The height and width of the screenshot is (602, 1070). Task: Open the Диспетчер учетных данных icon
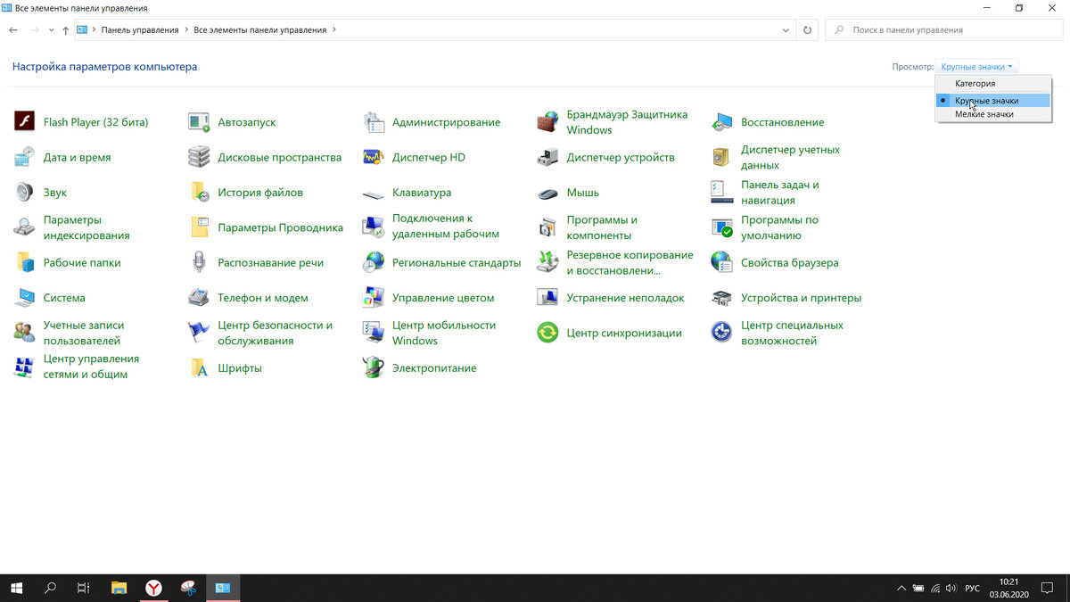722,157
